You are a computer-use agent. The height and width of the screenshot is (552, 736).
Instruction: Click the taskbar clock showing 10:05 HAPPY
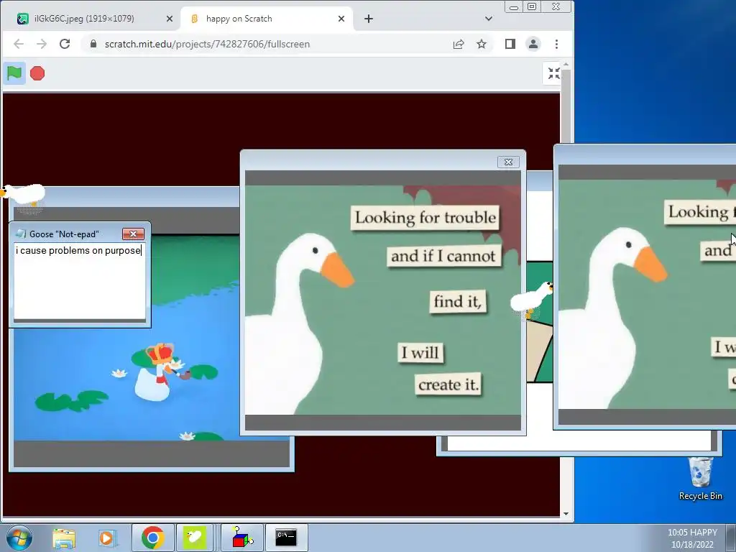(x=692, y=538)
